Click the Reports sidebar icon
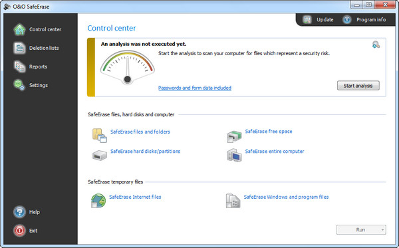 tap(19, 66)
